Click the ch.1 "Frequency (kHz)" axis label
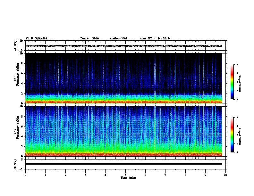Viewport: 254px width, 196px height. [x=18, y=74]
